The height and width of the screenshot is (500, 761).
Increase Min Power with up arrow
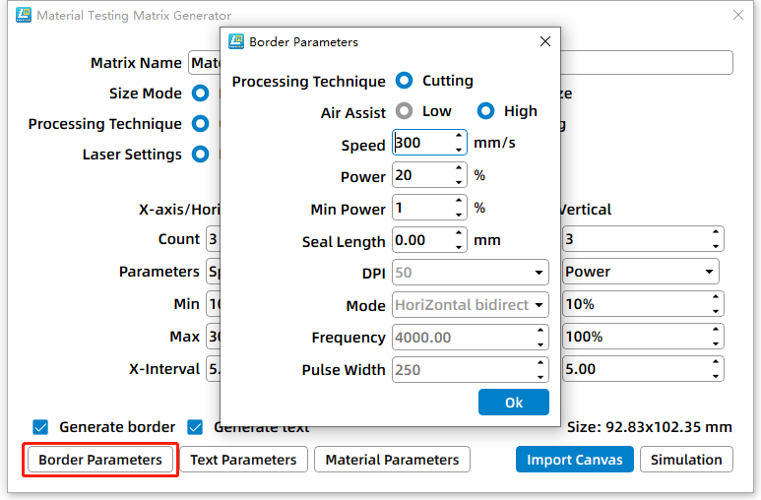459,202
